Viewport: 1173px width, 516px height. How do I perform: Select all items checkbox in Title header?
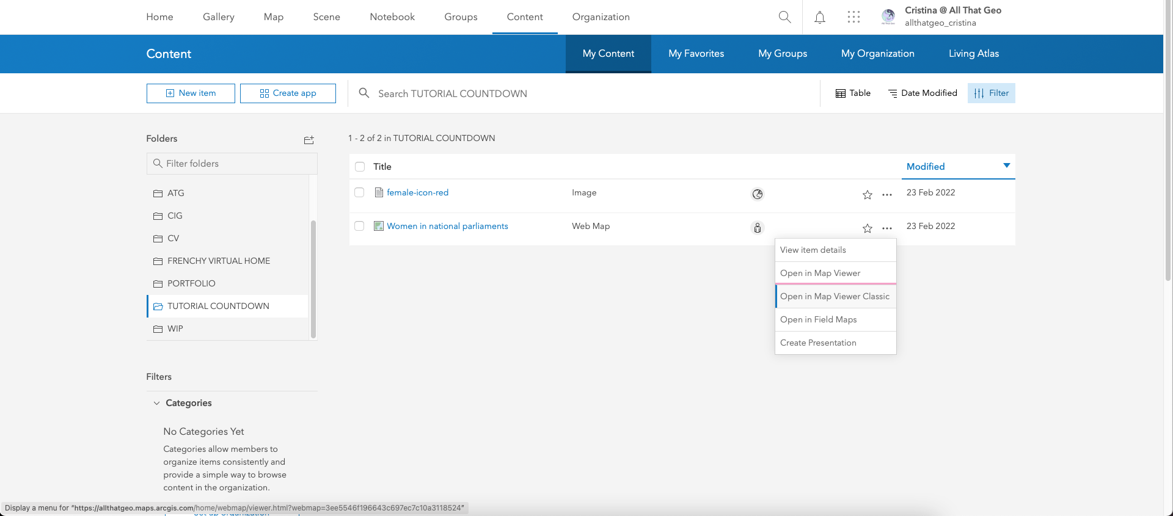360,167
